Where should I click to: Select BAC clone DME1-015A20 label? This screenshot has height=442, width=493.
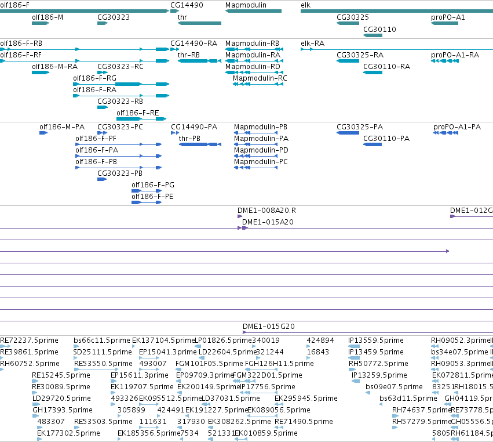[268, 222]
